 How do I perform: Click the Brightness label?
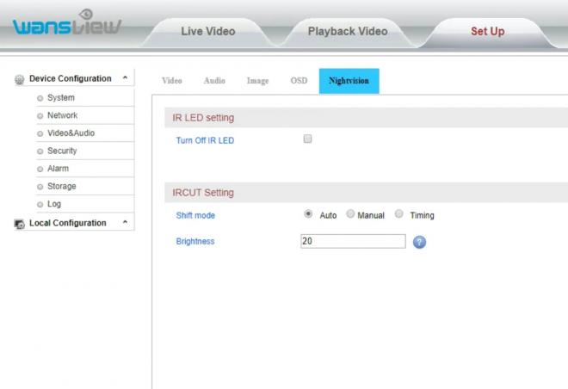(195, 242)
